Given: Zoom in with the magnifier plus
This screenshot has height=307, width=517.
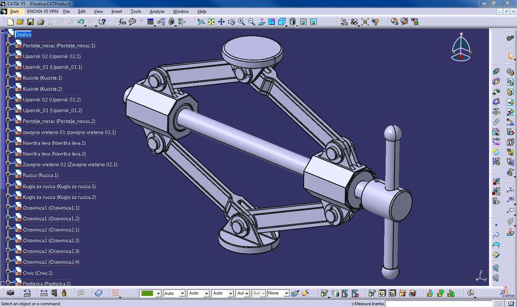Looking at the screenshot, I should tap(242, 22).
